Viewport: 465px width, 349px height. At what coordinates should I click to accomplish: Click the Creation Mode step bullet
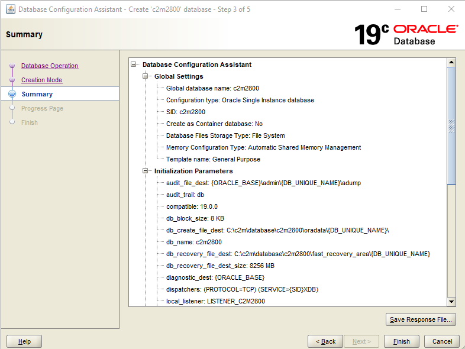point(12,80)
